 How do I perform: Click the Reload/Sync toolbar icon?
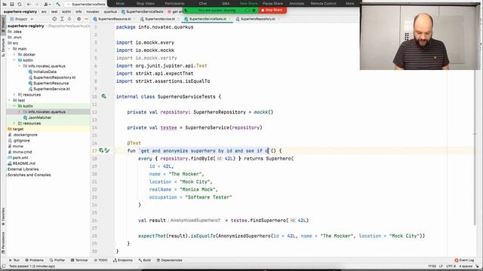[19, 4]
